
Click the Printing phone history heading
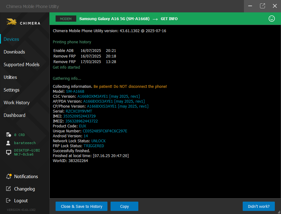[x=72, y=42]
